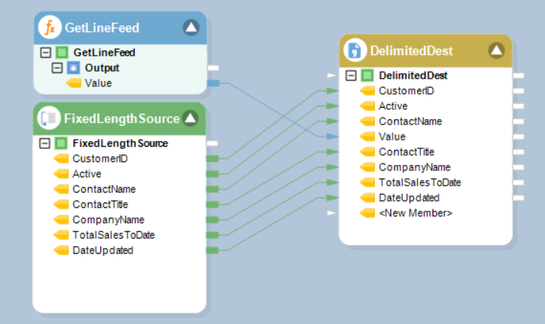
Task: Click the blue output port of Value
Action: pos(214,83)
